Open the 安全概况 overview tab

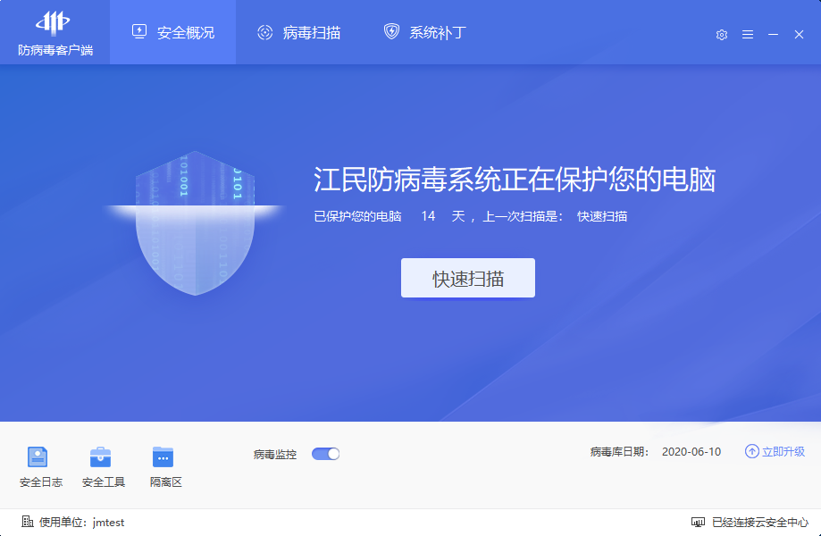tap(172, 32)
